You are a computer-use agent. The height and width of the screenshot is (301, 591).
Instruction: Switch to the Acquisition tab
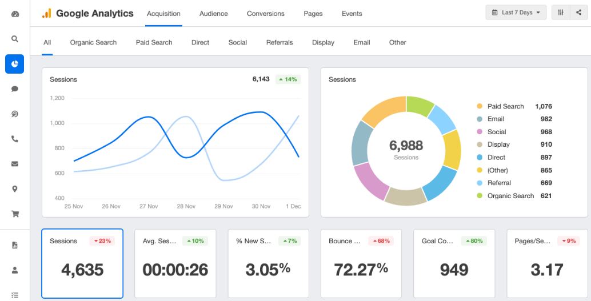point(163,14)
